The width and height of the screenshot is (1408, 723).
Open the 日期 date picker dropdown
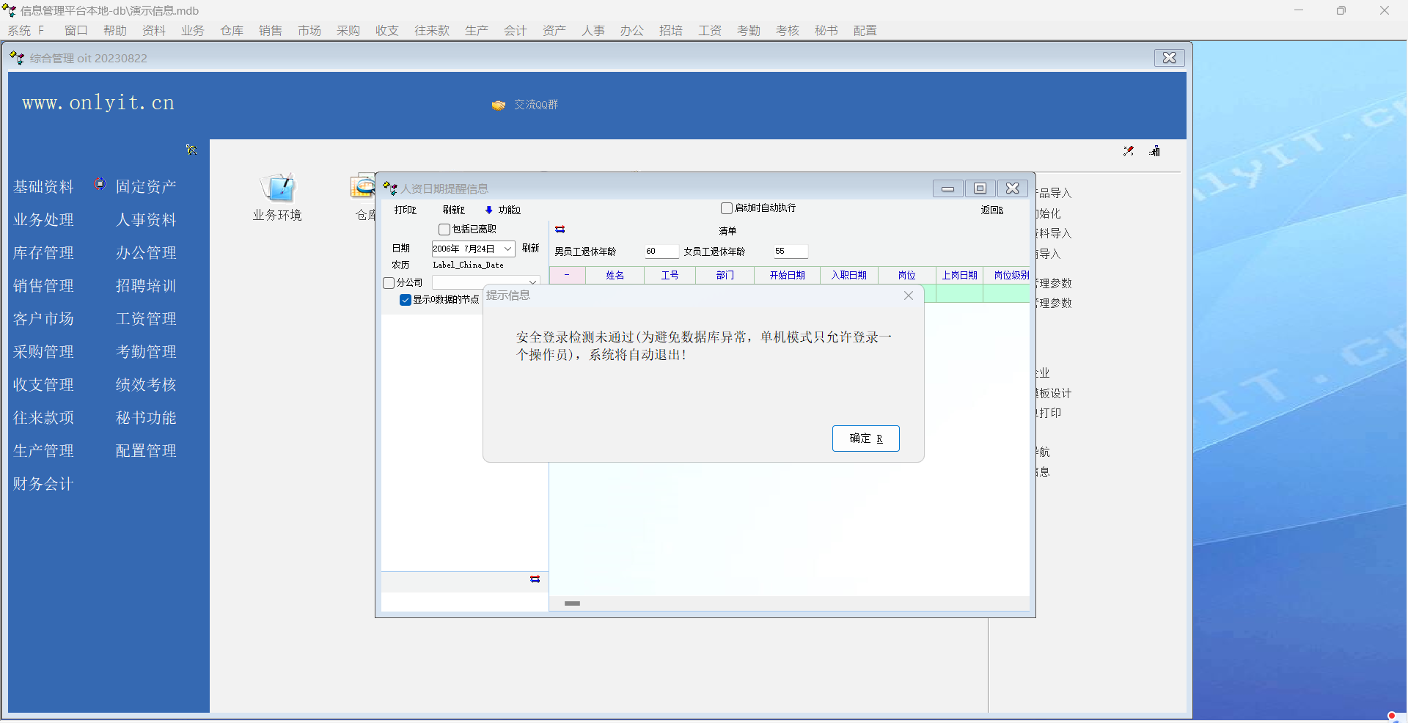507,249
